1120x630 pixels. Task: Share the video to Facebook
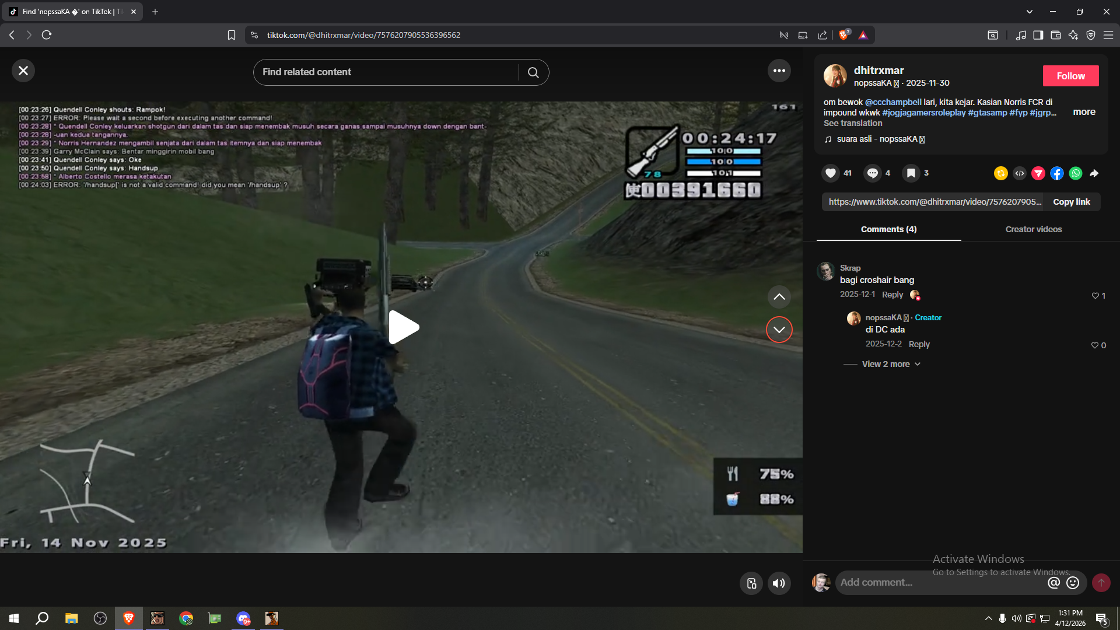pos(1057,173)
